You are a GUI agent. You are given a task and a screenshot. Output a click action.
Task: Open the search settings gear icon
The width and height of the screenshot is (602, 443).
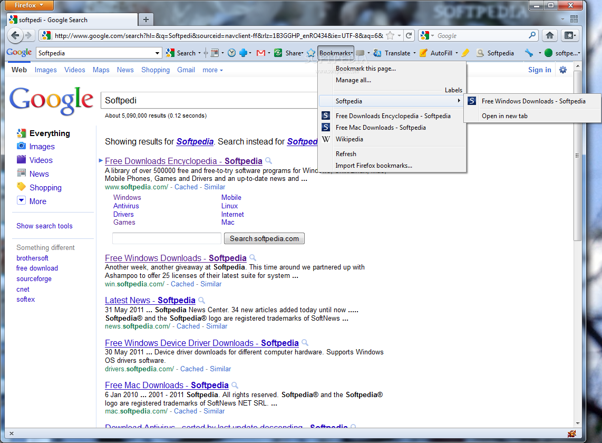[x=563, y=70]
